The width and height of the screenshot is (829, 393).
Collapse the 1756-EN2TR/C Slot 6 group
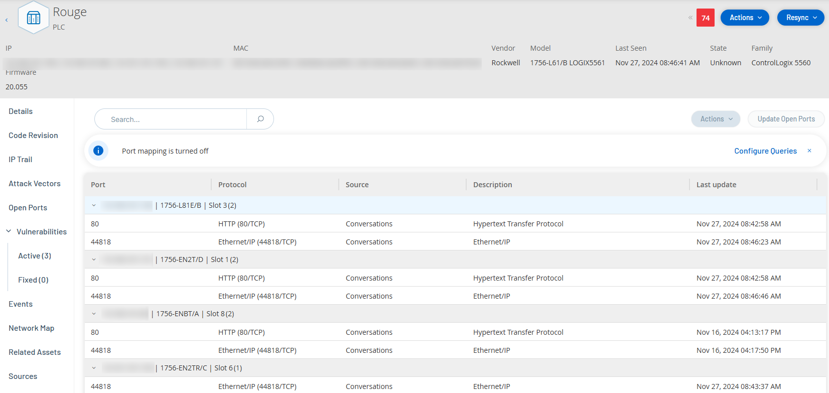94,368
